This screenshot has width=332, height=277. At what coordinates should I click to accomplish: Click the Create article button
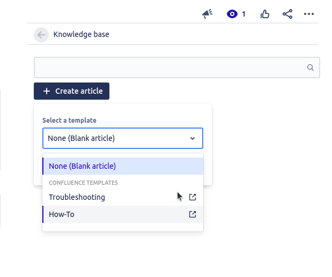pyautogui.click(x=71, y=91)
